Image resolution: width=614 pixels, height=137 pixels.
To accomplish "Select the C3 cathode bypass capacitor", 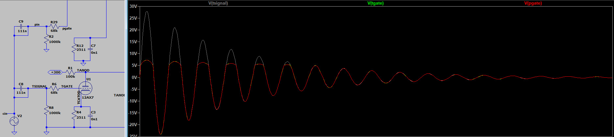I will [x=90, y=115].
